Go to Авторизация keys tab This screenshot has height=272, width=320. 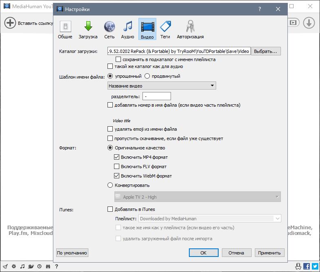click(190, 29)
